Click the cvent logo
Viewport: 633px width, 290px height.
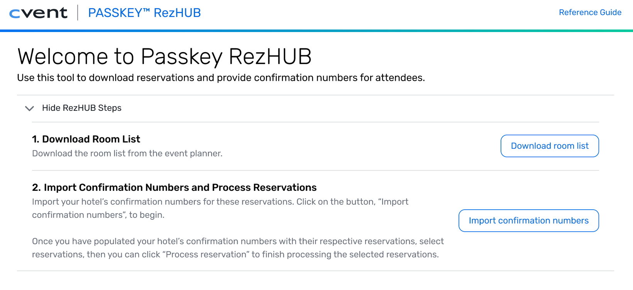pyautogui.click(x=38, y=13)
